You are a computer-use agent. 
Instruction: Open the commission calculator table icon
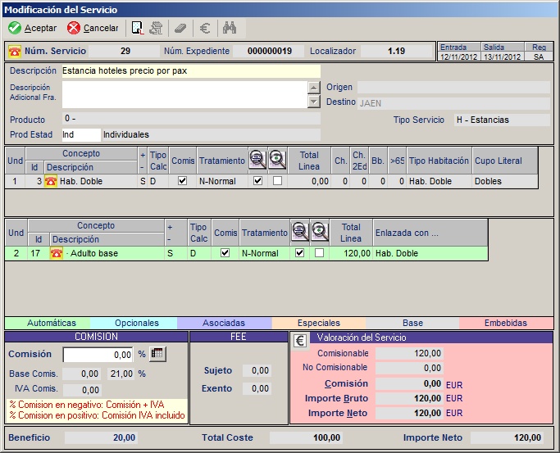tap(157, 354)
